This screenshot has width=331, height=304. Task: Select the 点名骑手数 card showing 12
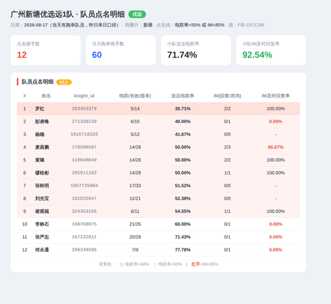point(46,50)
